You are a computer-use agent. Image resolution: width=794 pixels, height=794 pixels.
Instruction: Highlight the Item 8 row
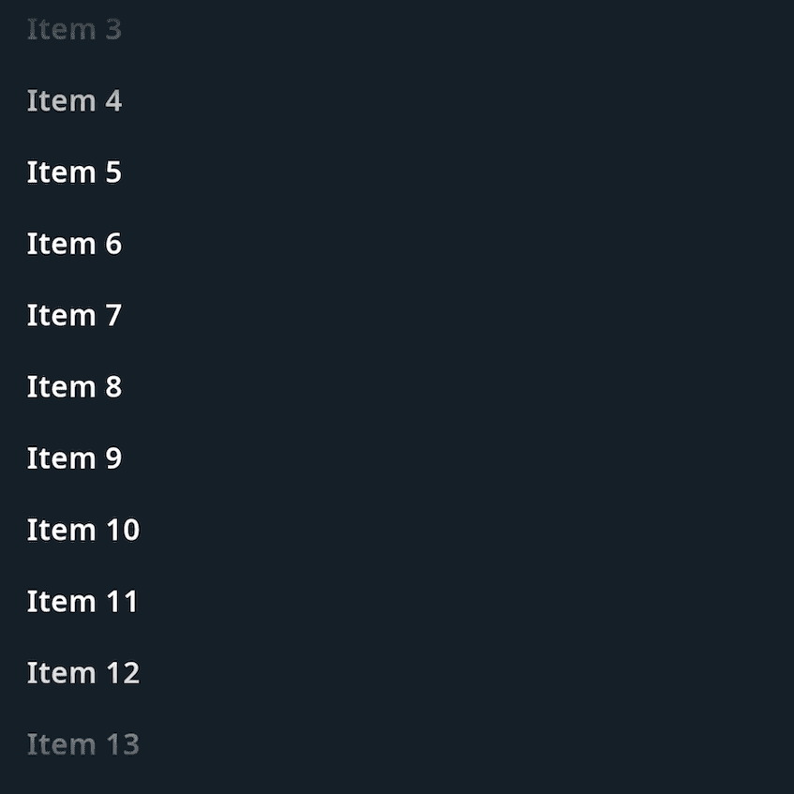pos(74,387)
